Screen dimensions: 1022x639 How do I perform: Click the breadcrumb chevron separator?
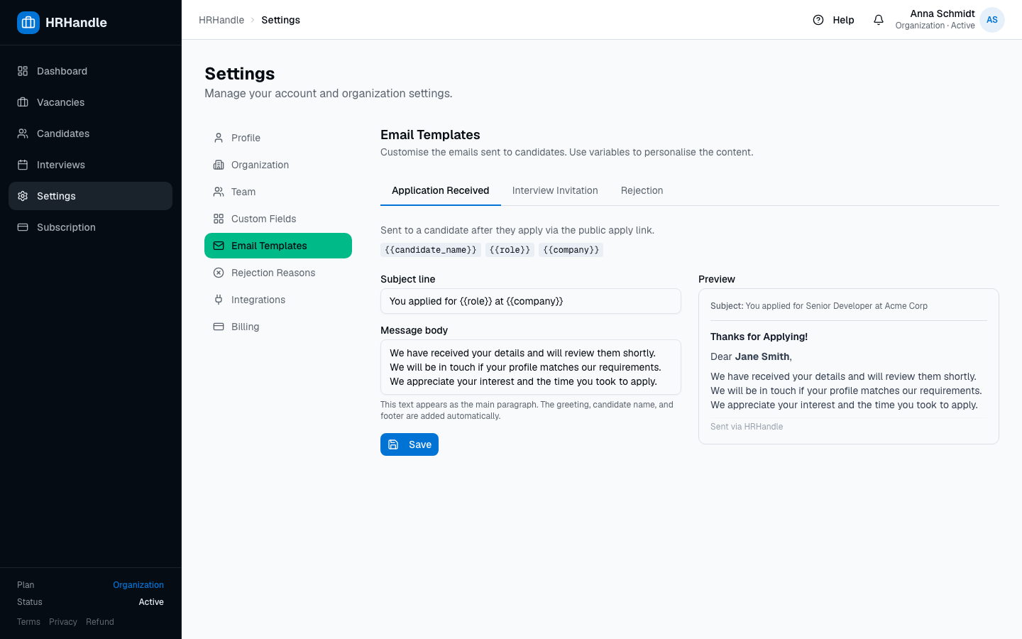(x=253, y=20)
